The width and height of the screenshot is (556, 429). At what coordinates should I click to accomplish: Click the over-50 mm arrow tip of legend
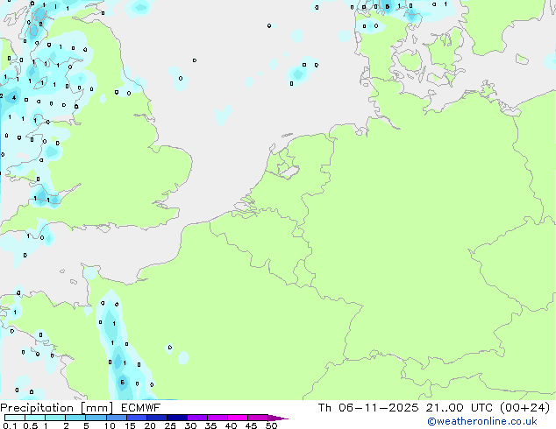(278, 418)
